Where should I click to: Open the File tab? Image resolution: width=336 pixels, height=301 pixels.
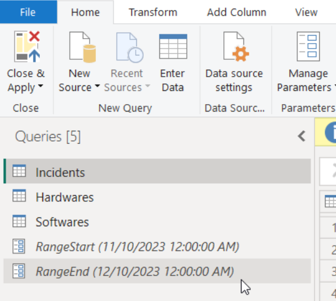pyautogui.click(x=28, y=12)
